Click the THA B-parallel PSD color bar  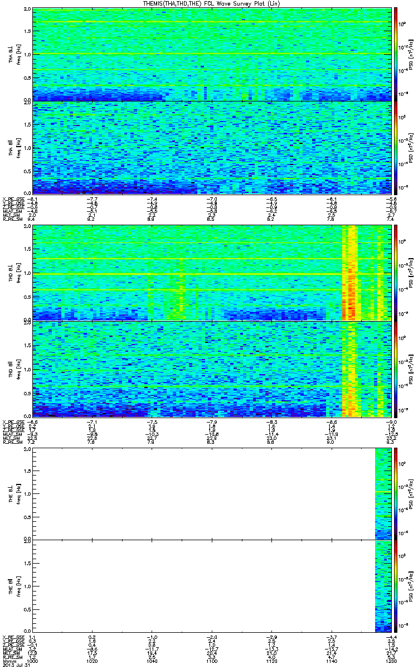click(x=396, y=147)
